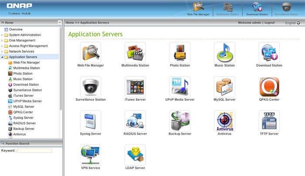Expand the System Administration tree folder
The width and height of the screenshot is (305, 176).
2,35
